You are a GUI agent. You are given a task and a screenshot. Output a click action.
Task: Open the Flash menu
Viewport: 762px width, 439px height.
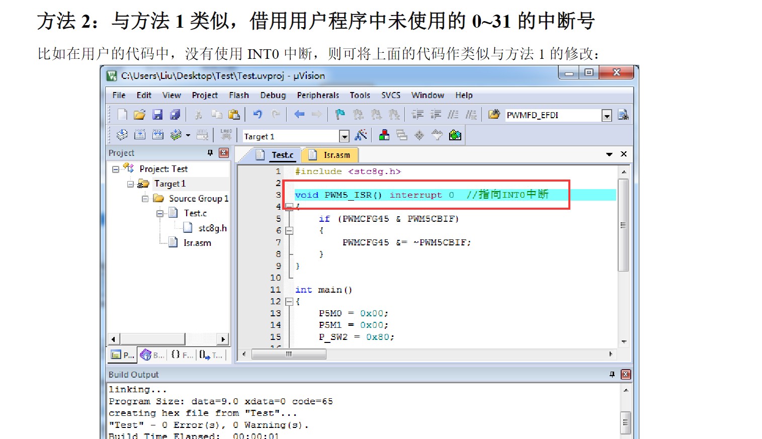click(239, 95)
